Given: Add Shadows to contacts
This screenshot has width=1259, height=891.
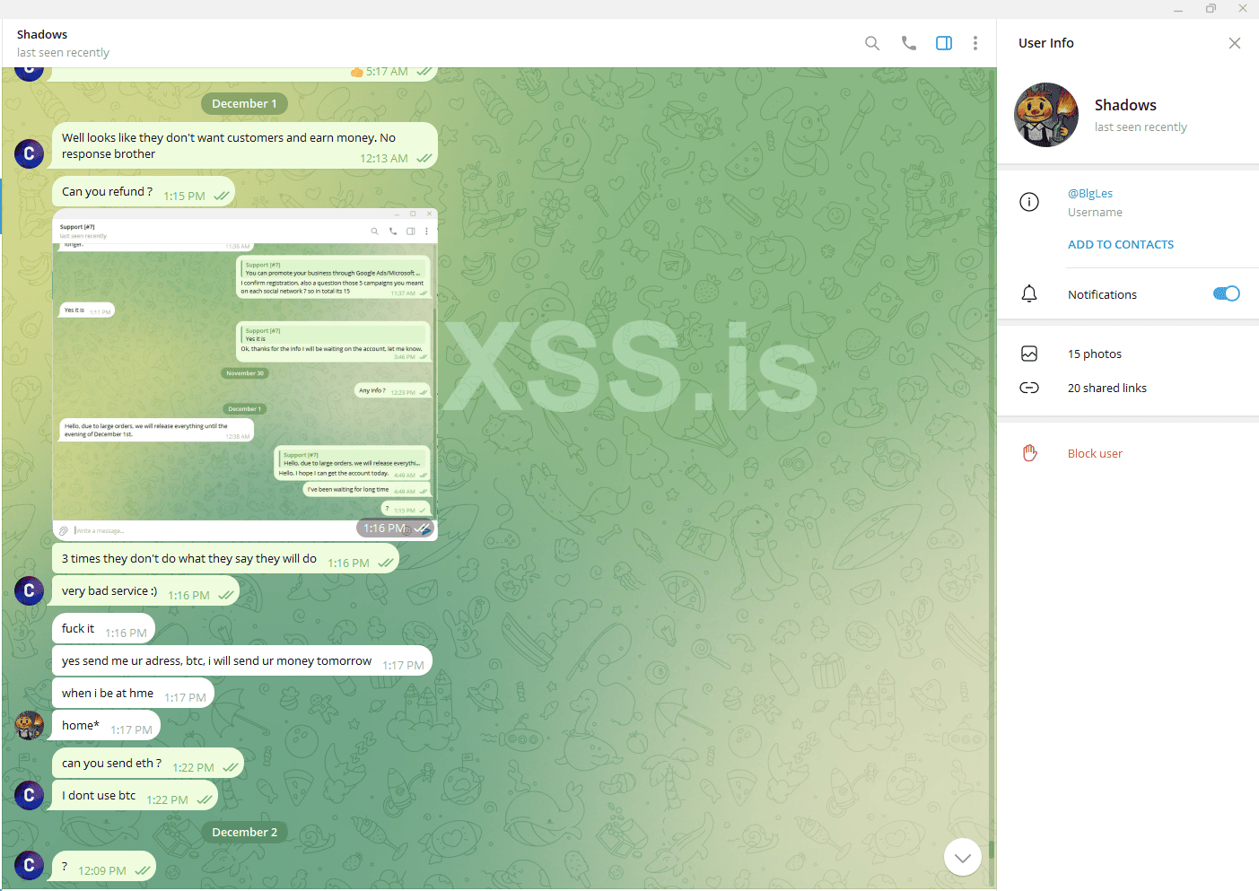Looking at the screenshot, I should (1121, 244).
